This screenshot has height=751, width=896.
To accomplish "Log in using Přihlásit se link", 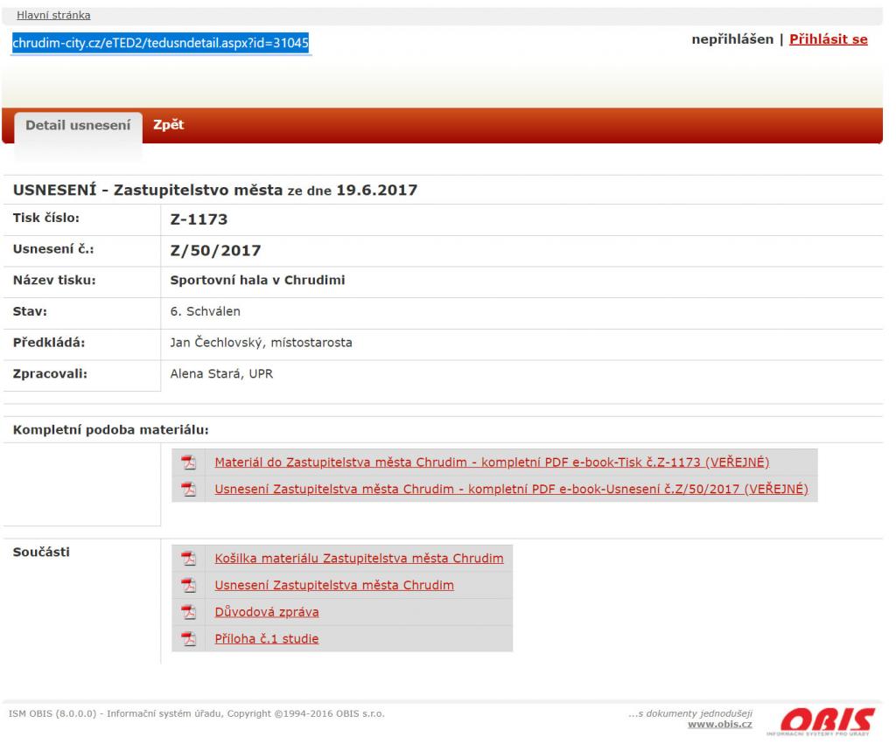I will pyautogui.click(x=828, y=39).
